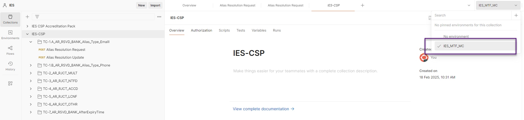524x120 pixels.
Task: Open the Collections sidebar panel
Action: click(10, 19)
